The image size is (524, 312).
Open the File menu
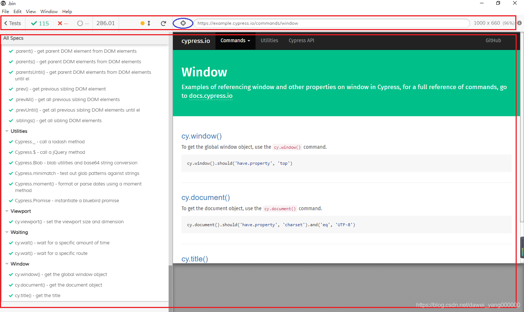point(5,12)
